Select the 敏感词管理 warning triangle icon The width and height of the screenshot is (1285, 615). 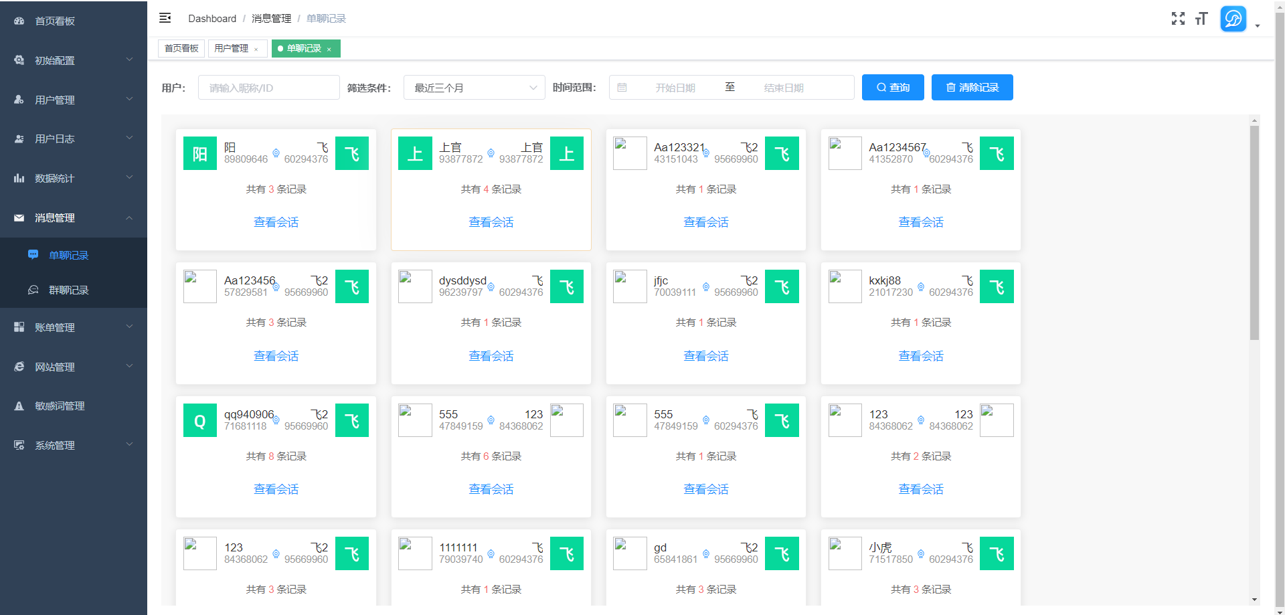point(18,406)
